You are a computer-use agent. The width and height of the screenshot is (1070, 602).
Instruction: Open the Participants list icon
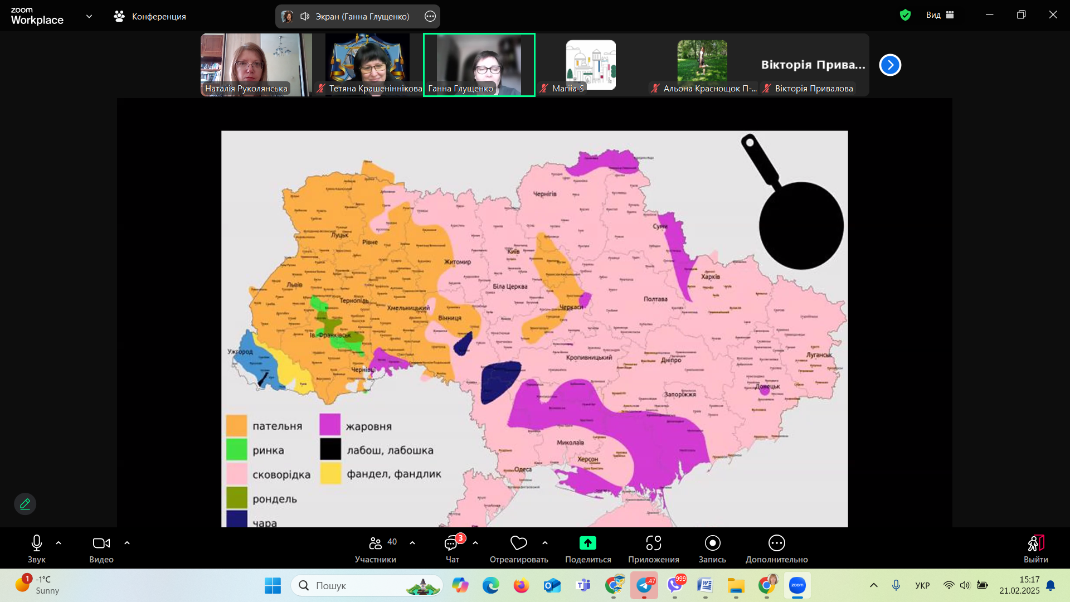376,543
